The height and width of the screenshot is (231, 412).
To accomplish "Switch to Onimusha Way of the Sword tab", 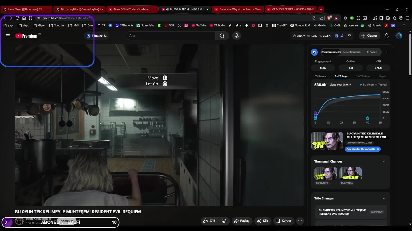I will click(238, 9).
